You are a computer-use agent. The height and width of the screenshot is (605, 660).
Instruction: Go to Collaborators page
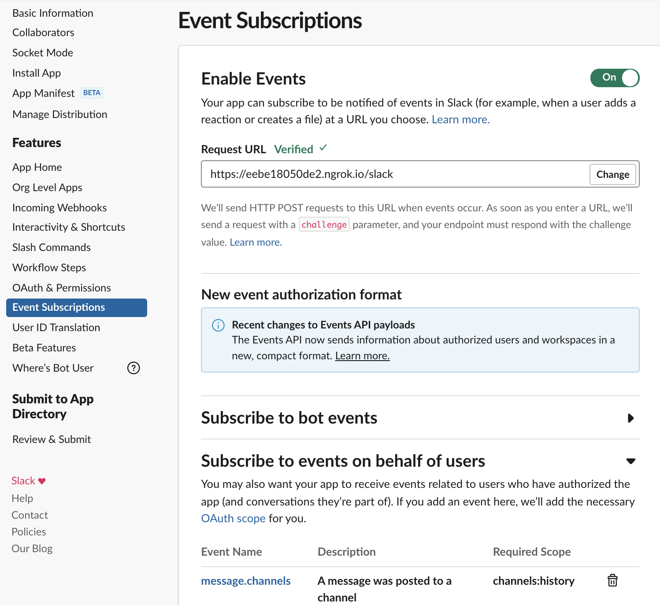(43, 33)
